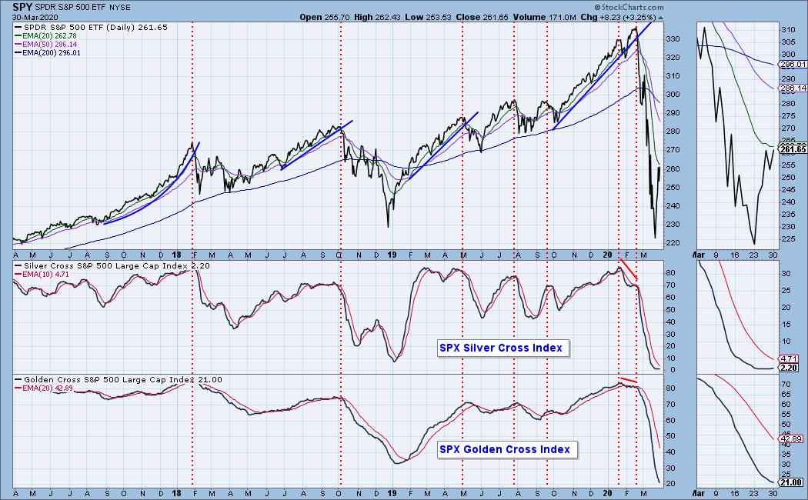
Task: Click the SPDR S&P 500 ETF (Daily) legend entry
Action: coord(92,27)
